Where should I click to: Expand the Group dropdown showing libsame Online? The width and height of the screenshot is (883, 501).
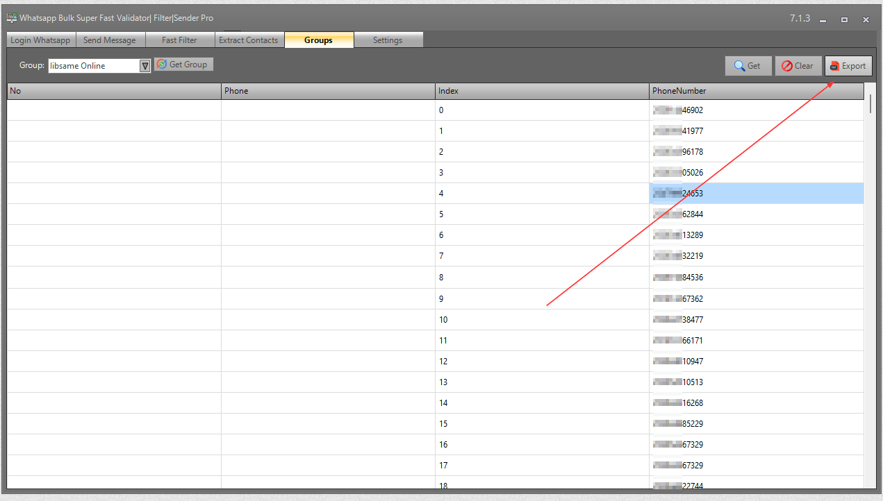[145, 66]
